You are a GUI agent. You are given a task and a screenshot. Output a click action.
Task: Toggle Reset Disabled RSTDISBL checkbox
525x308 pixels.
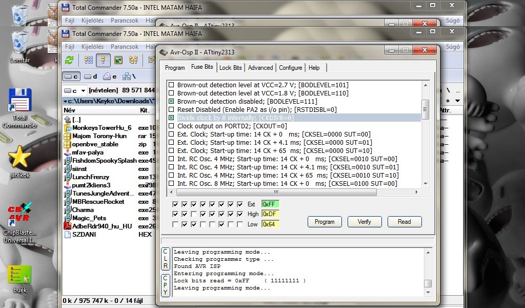click(171, 109)
